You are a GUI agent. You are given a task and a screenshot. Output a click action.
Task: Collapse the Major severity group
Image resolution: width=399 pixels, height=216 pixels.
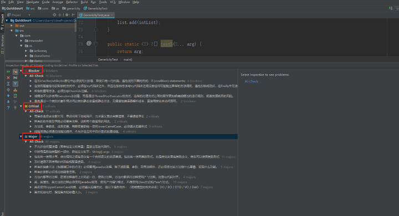[21, 137]
